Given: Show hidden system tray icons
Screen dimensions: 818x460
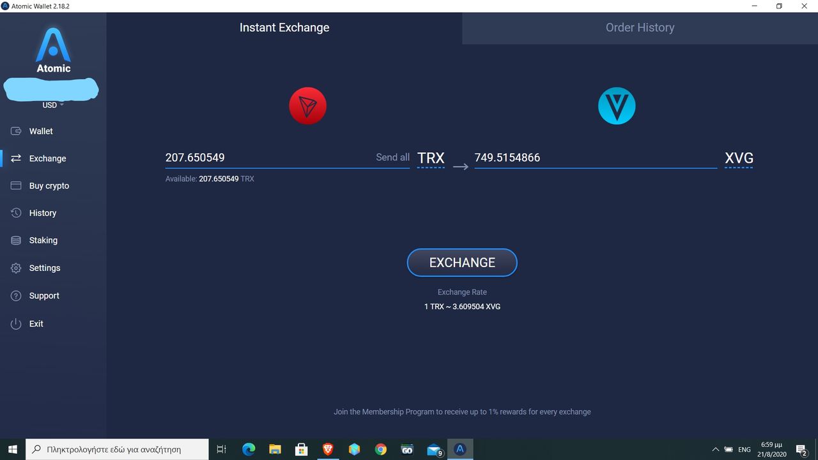Looking at the screenshot, I should [716, 449].
